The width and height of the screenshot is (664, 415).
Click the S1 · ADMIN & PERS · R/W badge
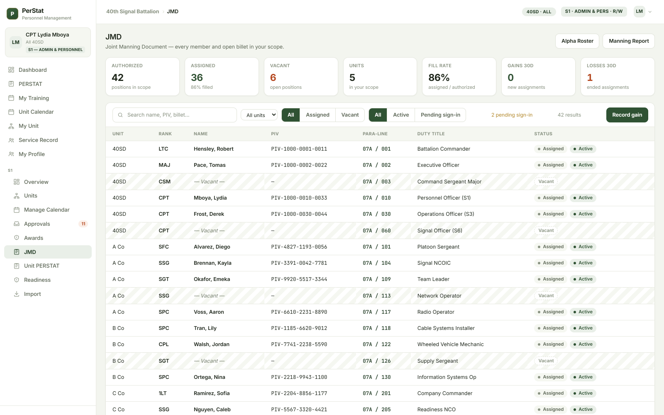click(593, 12)
